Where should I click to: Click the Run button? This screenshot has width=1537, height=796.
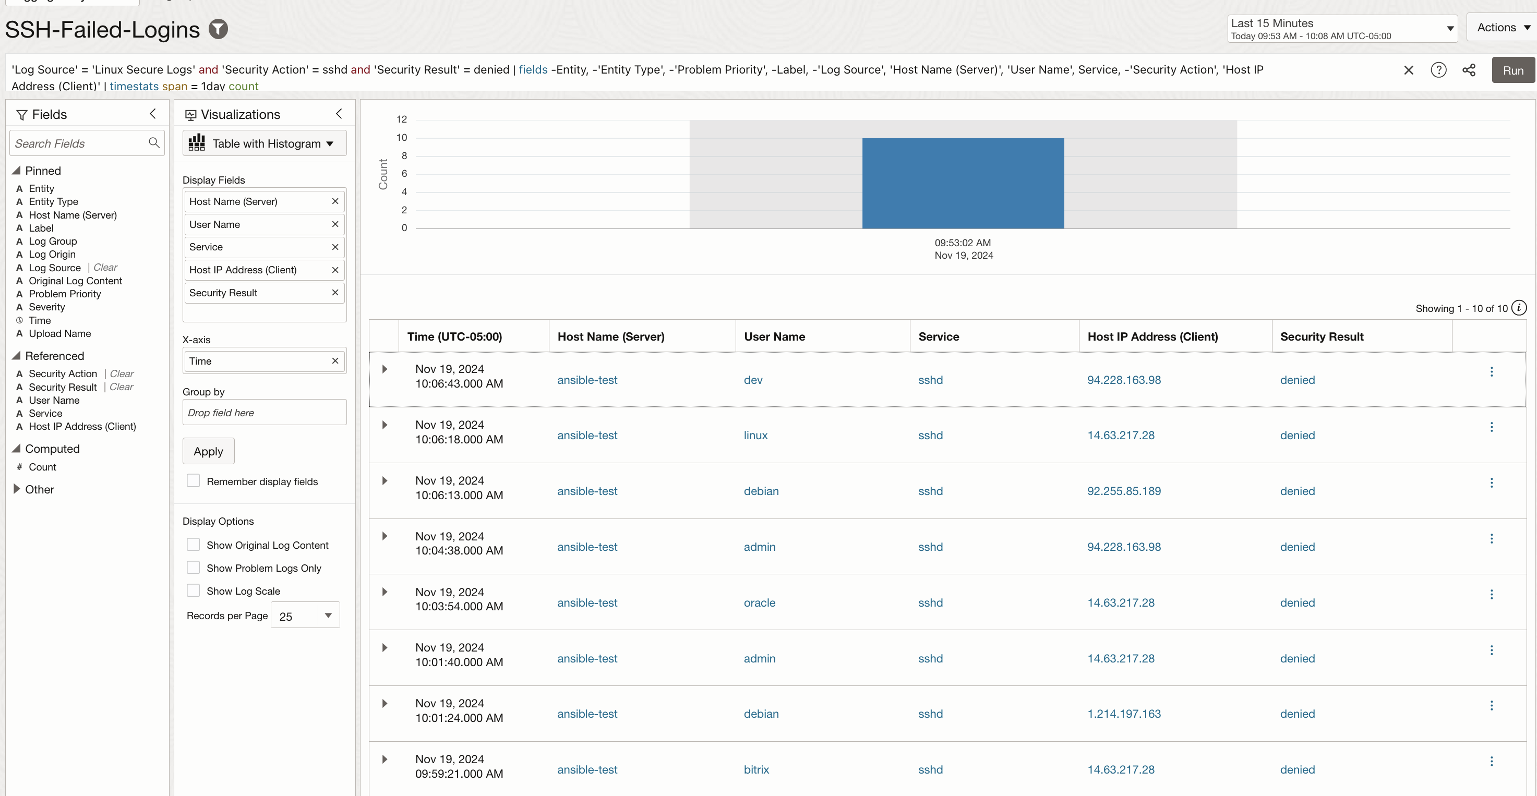pos(1512,70)
